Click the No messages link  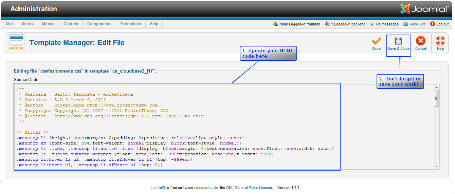pyautogui.click(x=387, y=24)
